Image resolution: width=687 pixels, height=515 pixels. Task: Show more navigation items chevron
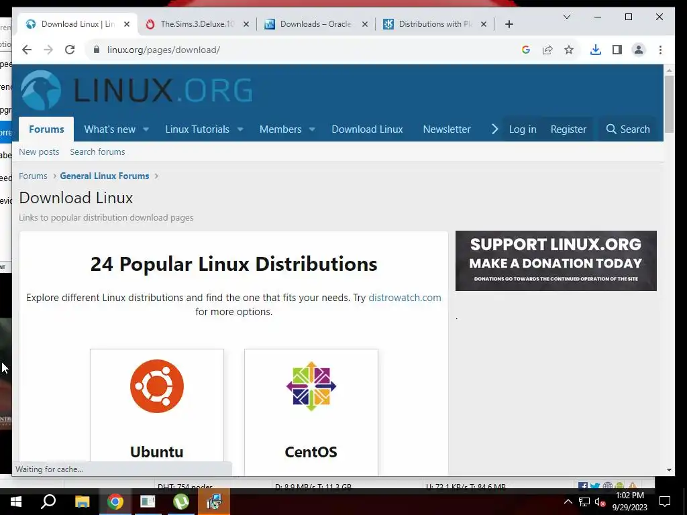(494, 129)
